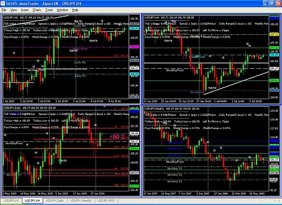282x205 pixels.
Task: Click the chart shift triangle atop the Daily chart
Action: click(104, 107)
